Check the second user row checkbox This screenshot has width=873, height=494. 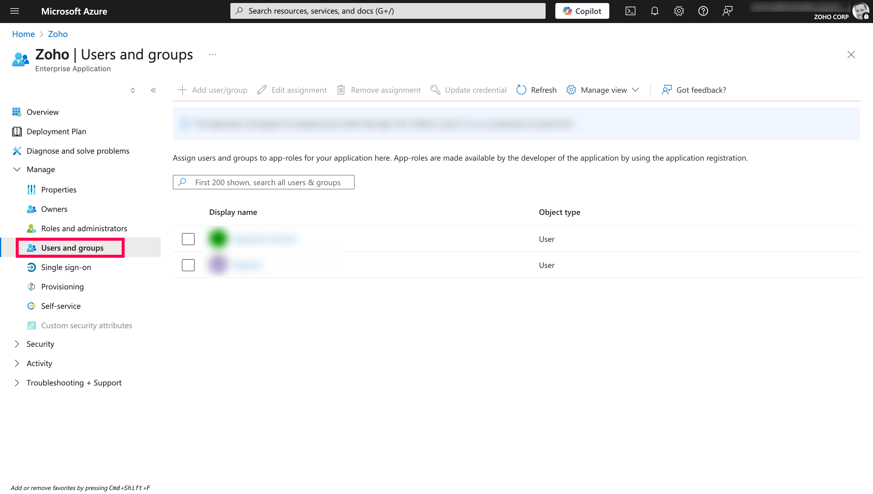[x=188, y=265]
